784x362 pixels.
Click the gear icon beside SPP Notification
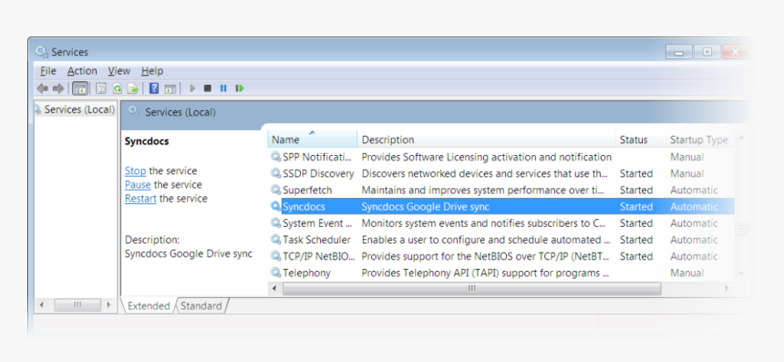[275, 157]
